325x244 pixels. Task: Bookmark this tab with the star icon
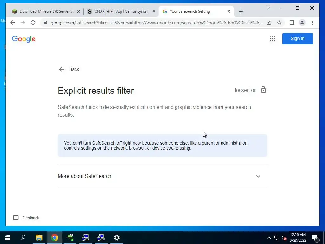[279, 23]
